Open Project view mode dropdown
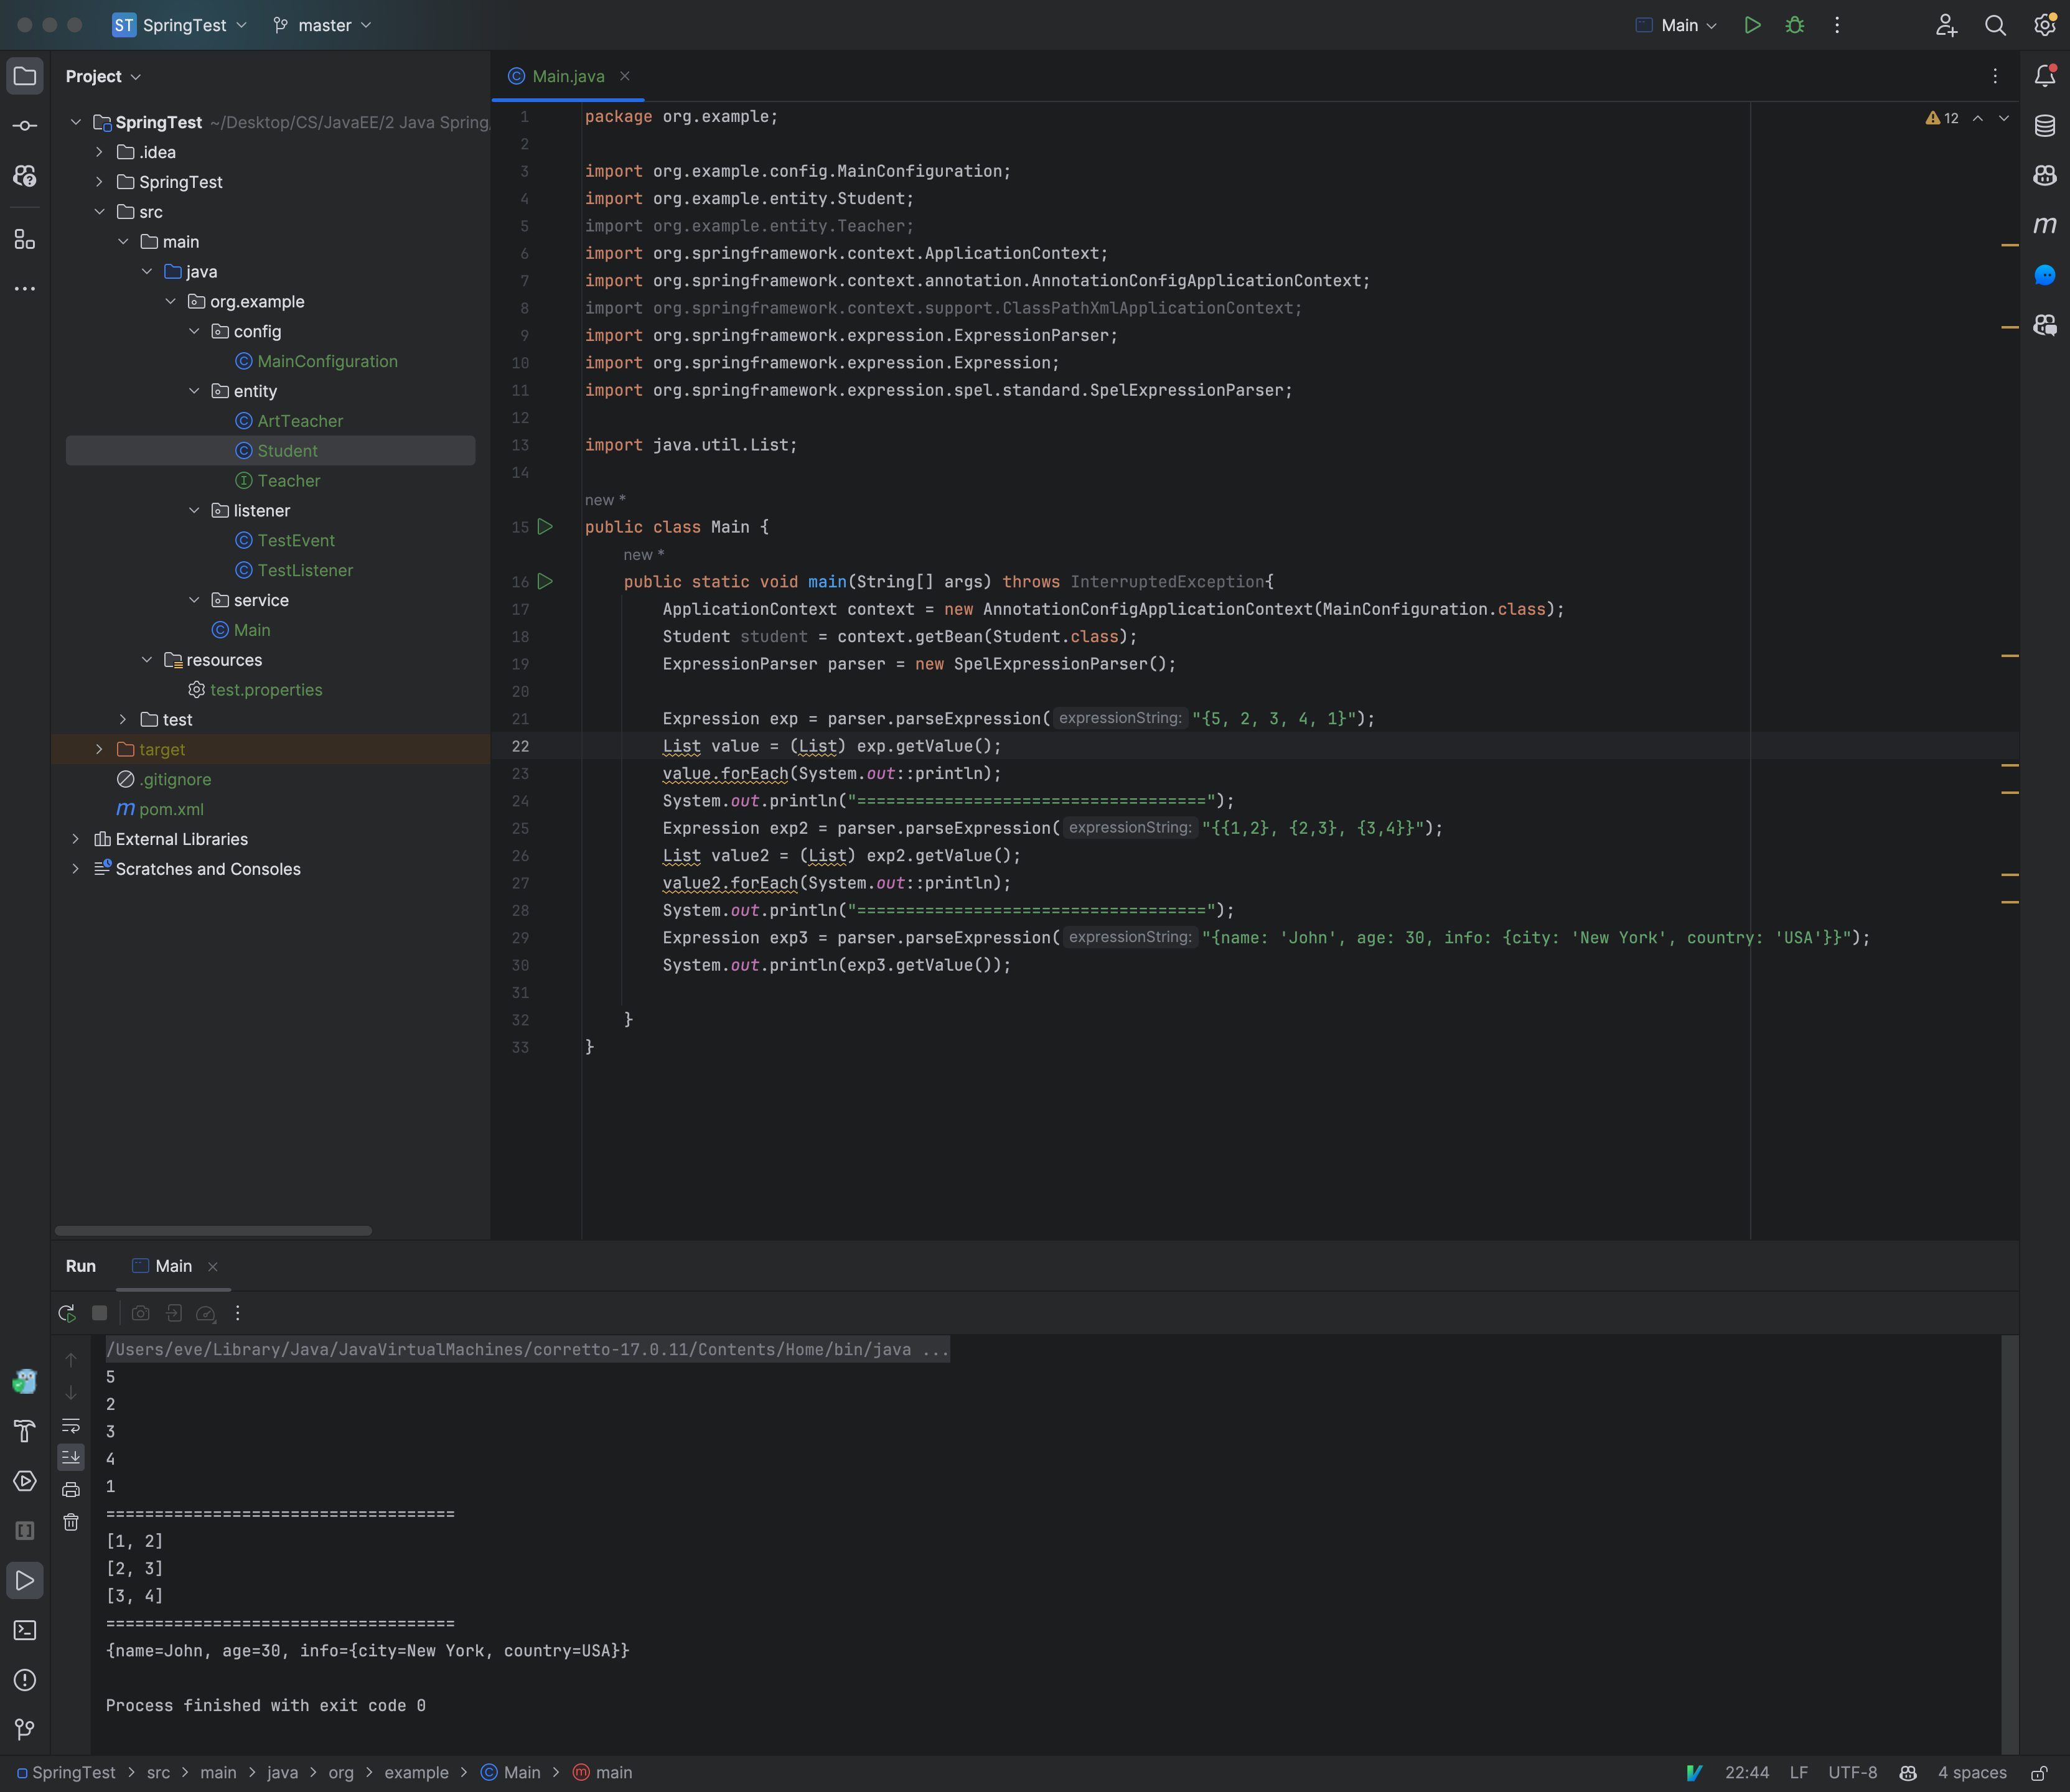Screen dimensions: 2070x1792 [103, 76]
